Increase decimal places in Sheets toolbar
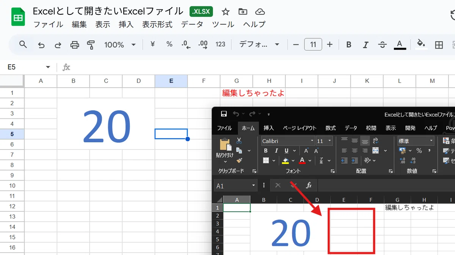455x255 pixels. pyautogui.click(x=203, y=45)
